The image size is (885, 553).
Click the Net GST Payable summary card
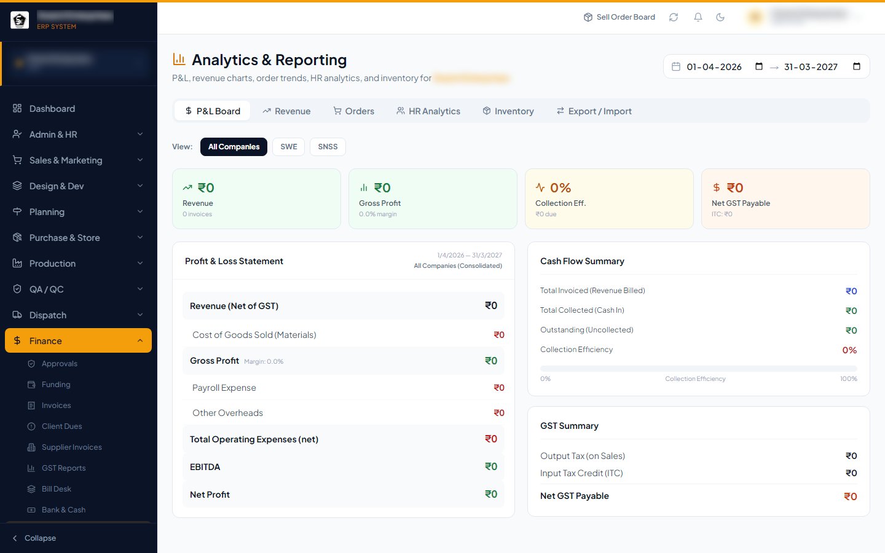click(785, 198)
